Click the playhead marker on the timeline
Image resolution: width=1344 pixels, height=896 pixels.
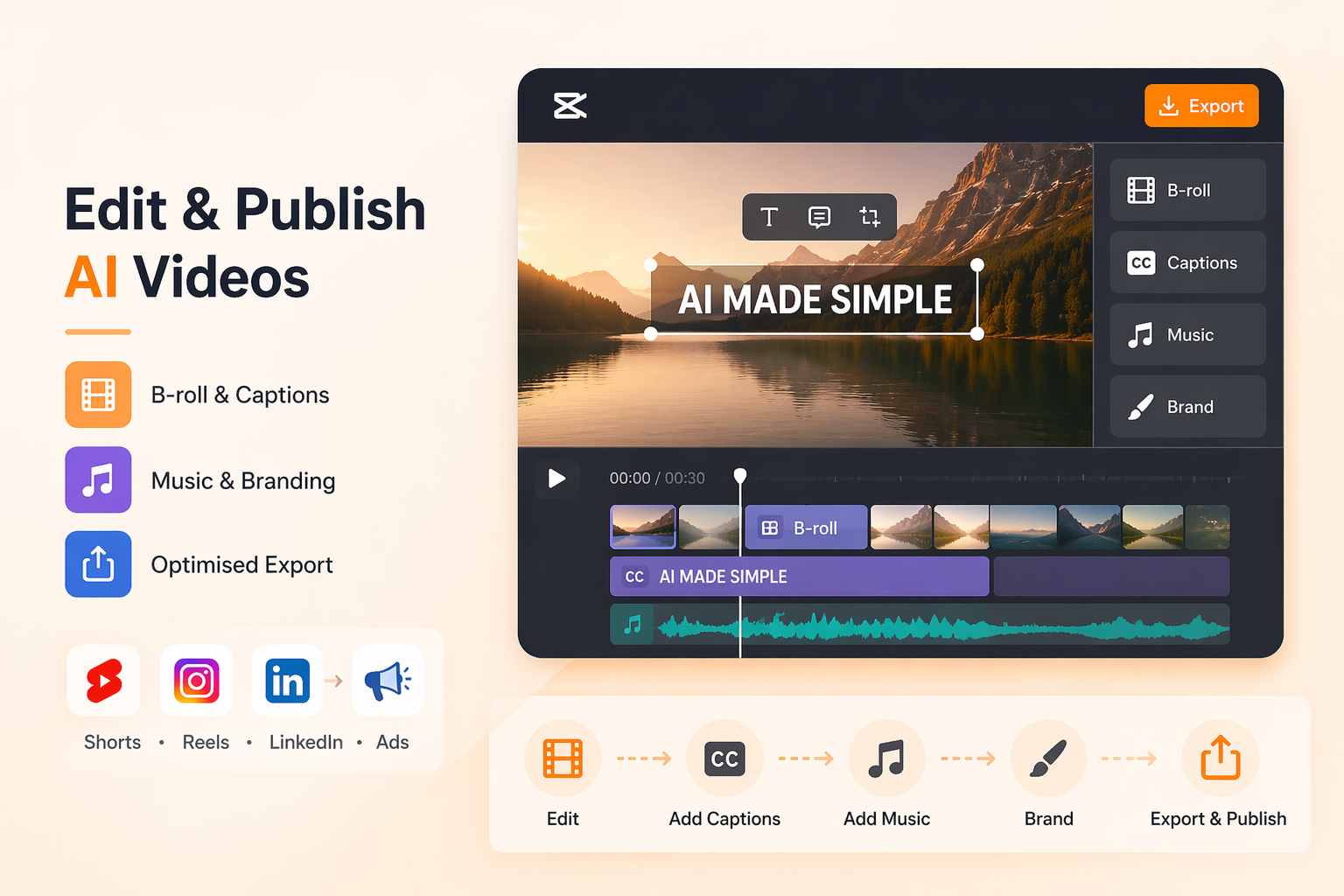740,475
